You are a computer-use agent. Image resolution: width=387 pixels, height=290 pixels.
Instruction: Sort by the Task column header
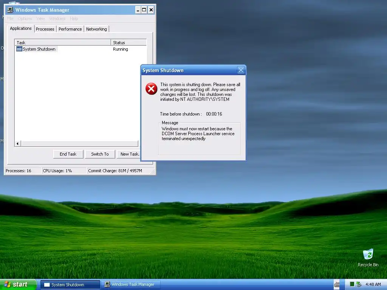coord(63,42)
